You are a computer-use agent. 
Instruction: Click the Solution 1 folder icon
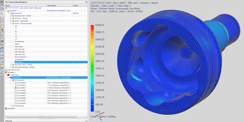pos(8,11)
